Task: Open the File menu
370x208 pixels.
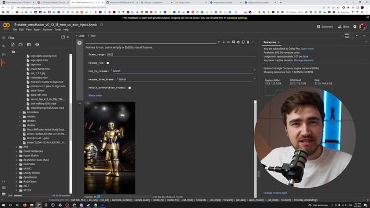Action: click(14, 29)
